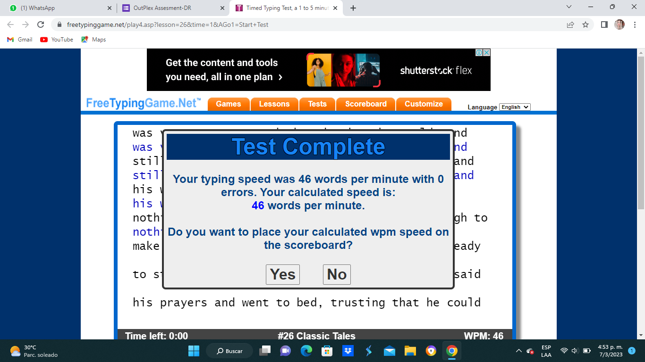Open the blue arrow app on taskbar
Viewport: 645px width, 362px height.
tap(369, 351)
